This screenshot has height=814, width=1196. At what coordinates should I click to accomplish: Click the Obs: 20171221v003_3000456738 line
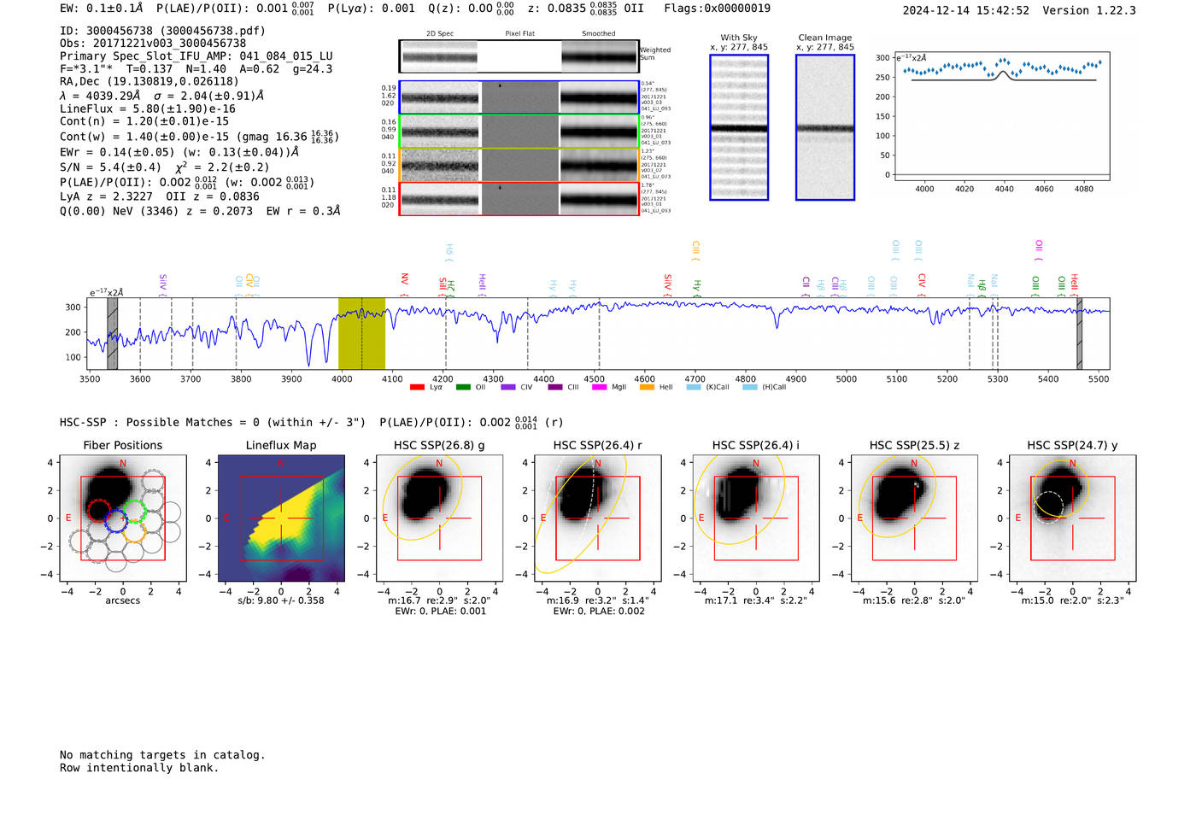coord(153,44)
